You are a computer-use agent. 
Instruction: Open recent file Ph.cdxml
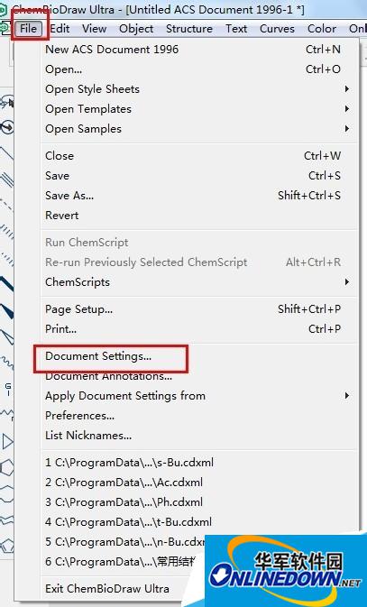pos(124,502)
